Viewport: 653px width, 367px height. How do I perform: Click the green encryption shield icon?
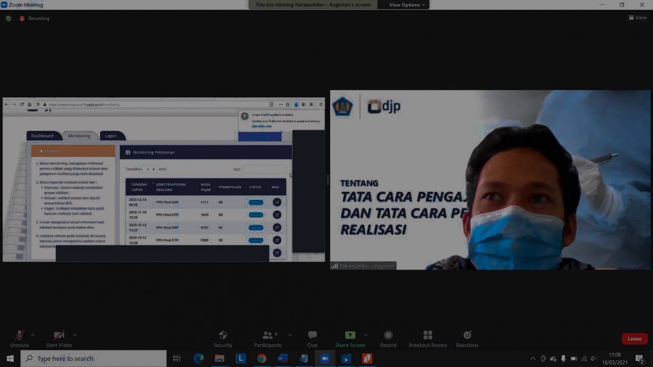point(8,18)
